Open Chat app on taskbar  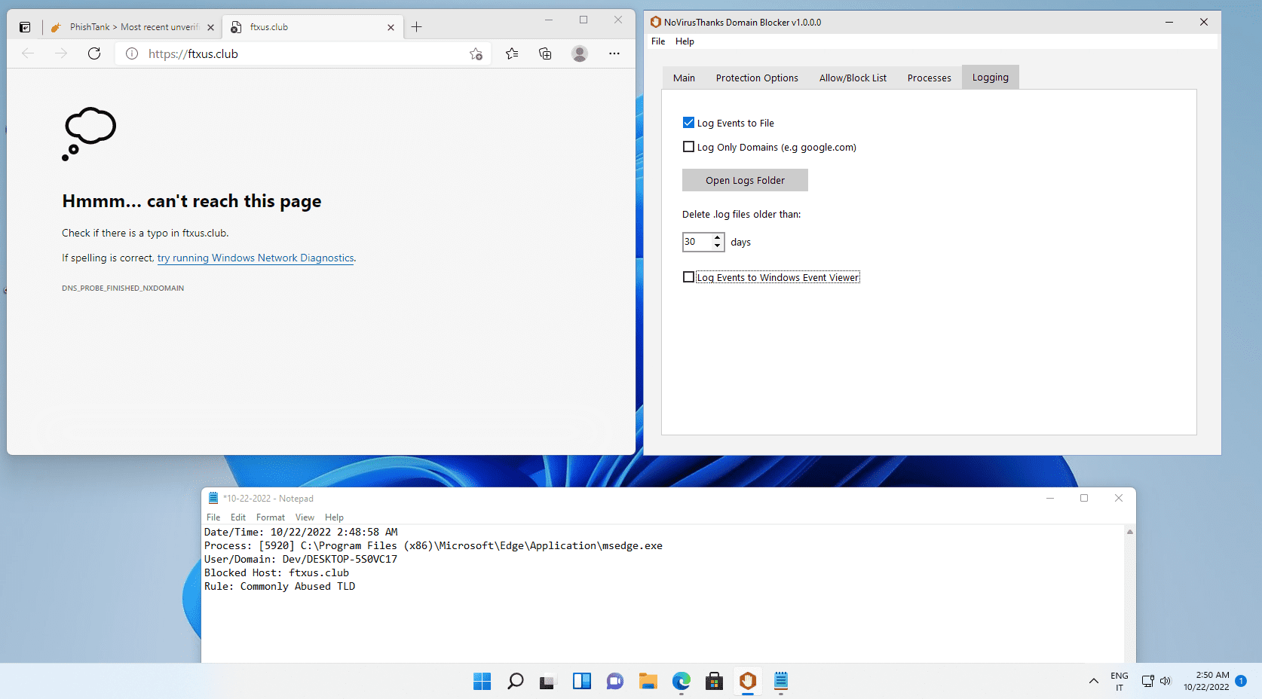[615, 681]
